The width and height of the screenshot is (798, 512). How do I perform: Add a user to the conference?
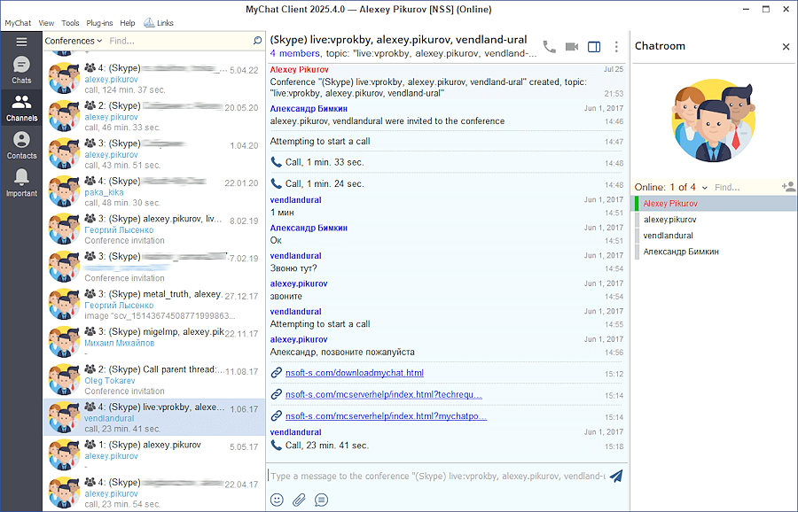[x=787, y=187]
